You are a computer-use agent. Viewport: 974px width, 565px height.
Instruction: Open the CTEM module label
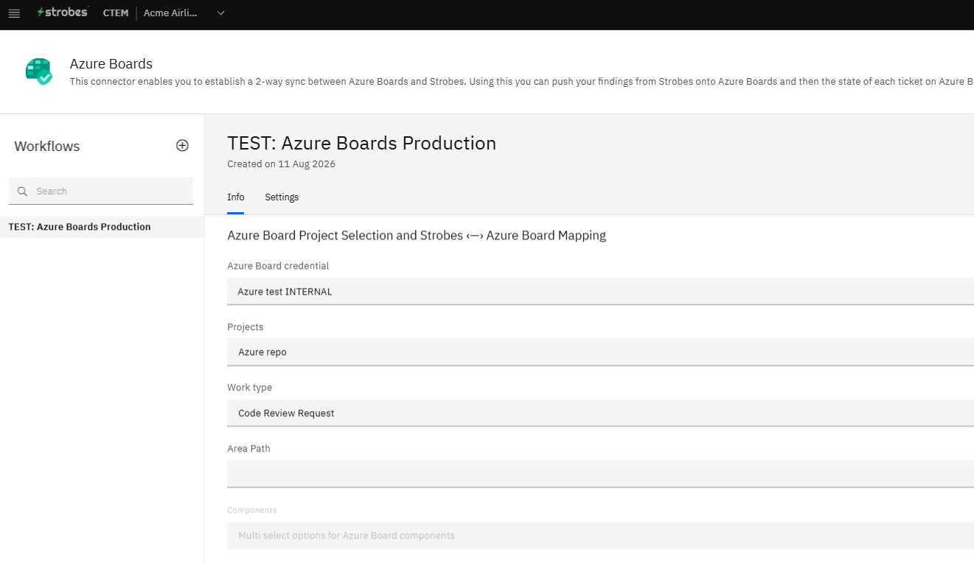point(116,13)
